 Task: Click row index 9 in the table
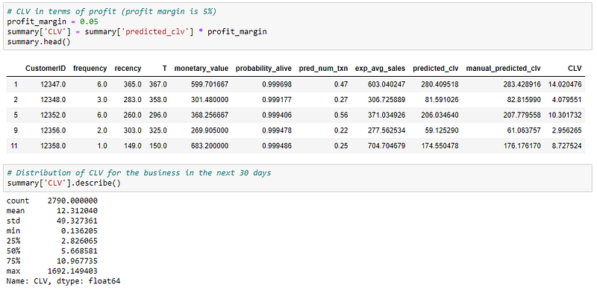point(16,130)
